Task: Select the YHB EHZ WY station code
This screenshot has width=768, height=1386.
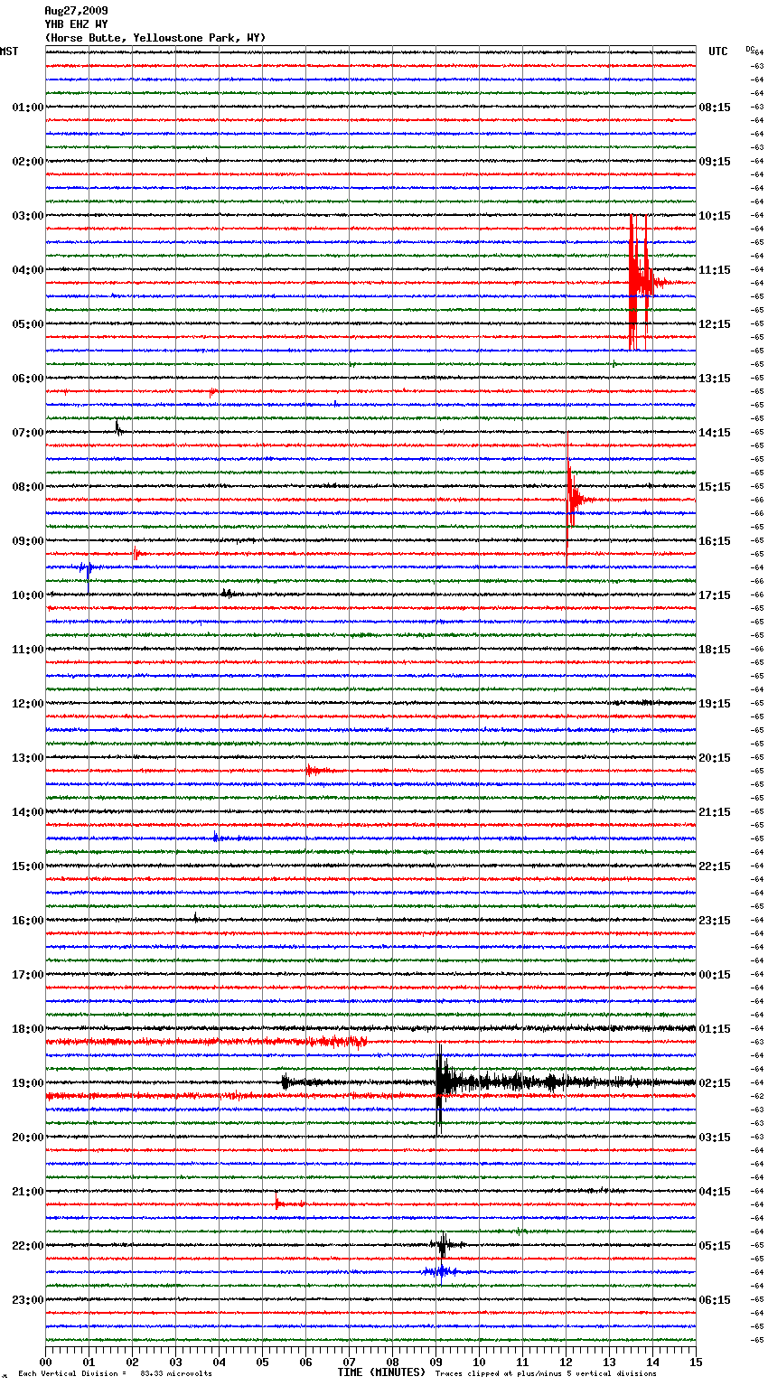Action: pos(76,24)
